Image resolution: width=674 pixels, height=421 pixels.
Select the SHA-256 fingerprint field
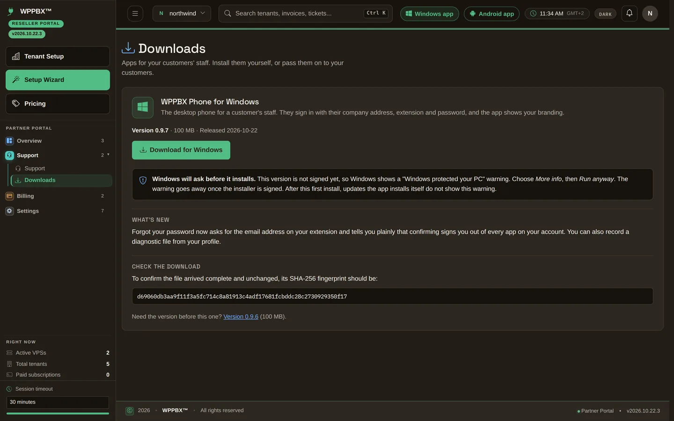[392, 296]
